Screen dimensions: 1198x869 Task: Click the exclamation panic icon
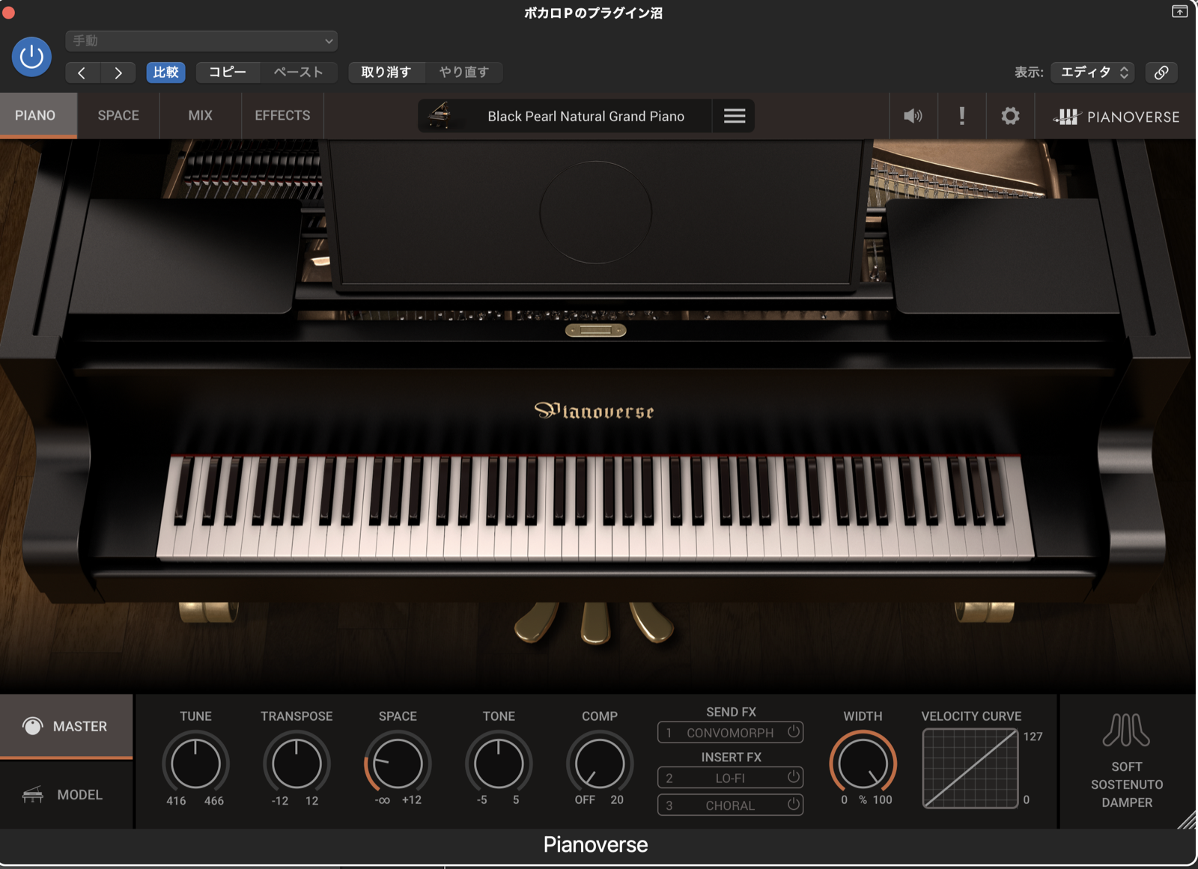962,116
